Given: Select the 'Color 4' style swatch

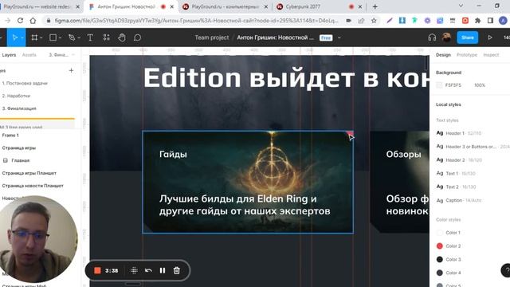Looking at the screenshot, I should click(439, 273).
